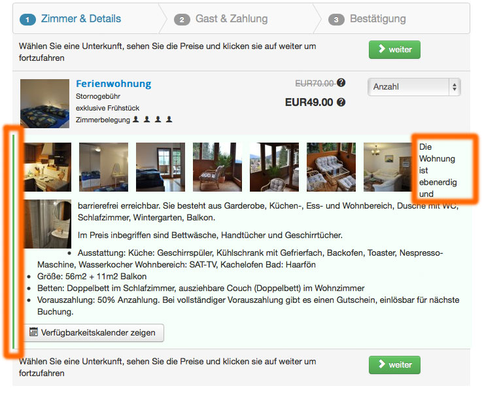Click first person icon in Zimmerbelegung
The image size is (482, 399).
(x=135, y=119)
